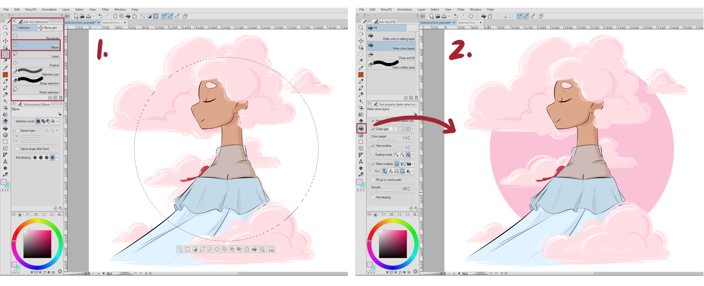The image size is (704, 286).
Task: Collapse the Aspect type expander
Action: (14, 131)
